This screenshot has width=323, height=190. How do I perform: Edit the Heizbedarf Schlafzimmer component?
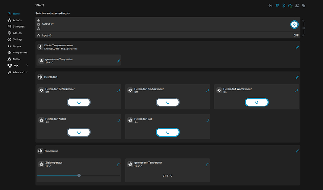coord(118,91)
